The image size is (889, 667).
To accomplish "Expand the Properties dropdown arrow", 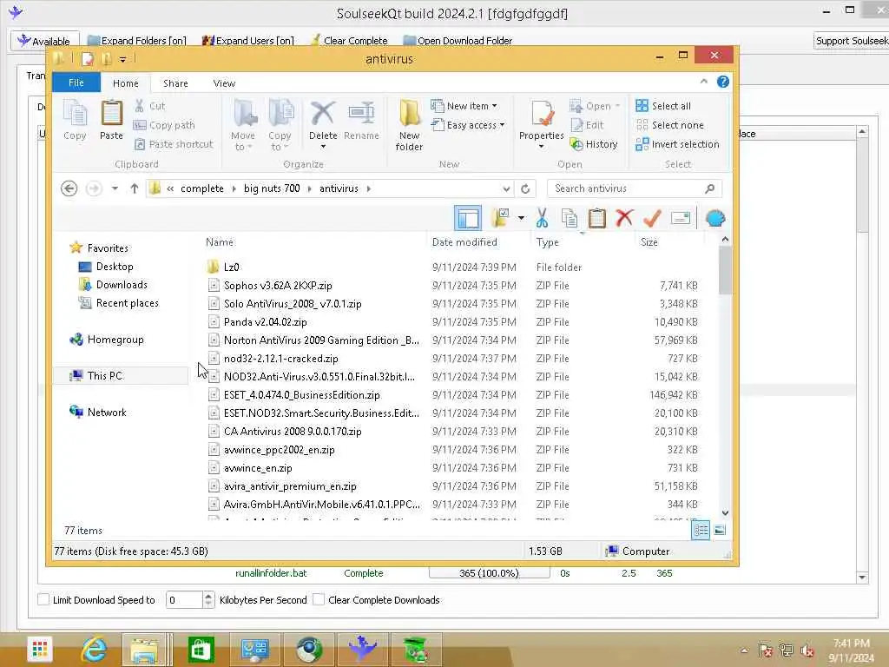I will 542,147.
